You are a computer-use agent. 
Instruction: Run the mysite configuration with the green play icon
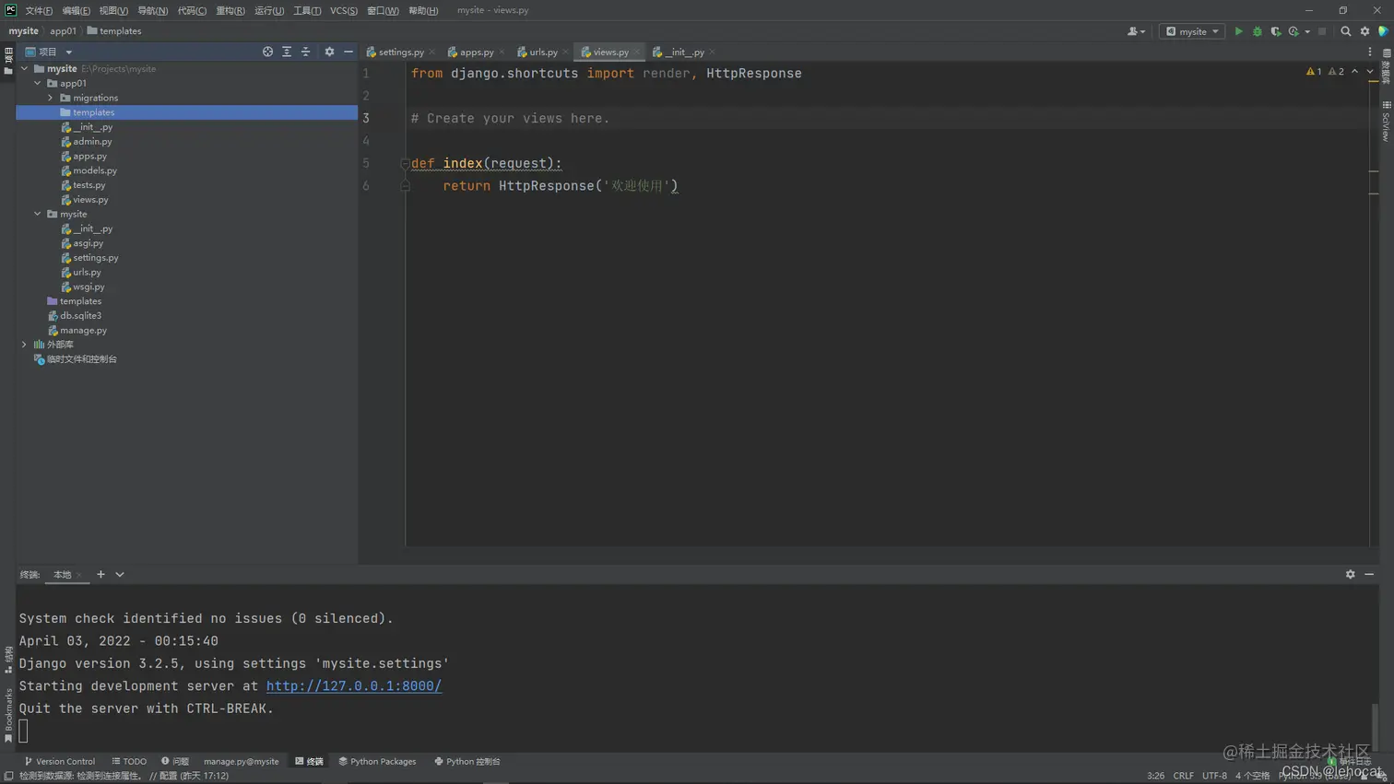coord(1238,31)
